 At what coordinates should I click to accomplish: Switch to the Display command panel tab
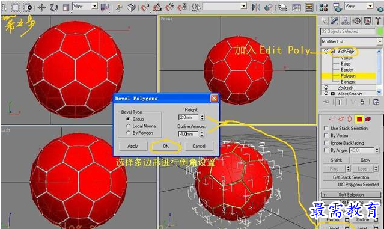[367, 21]
